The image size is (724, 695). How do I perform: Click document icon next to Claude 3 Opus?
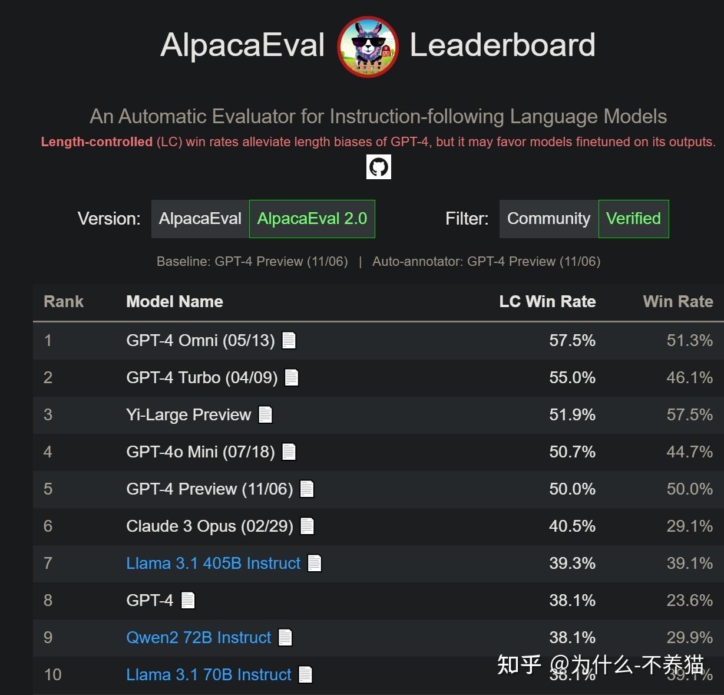coord(308,526)
